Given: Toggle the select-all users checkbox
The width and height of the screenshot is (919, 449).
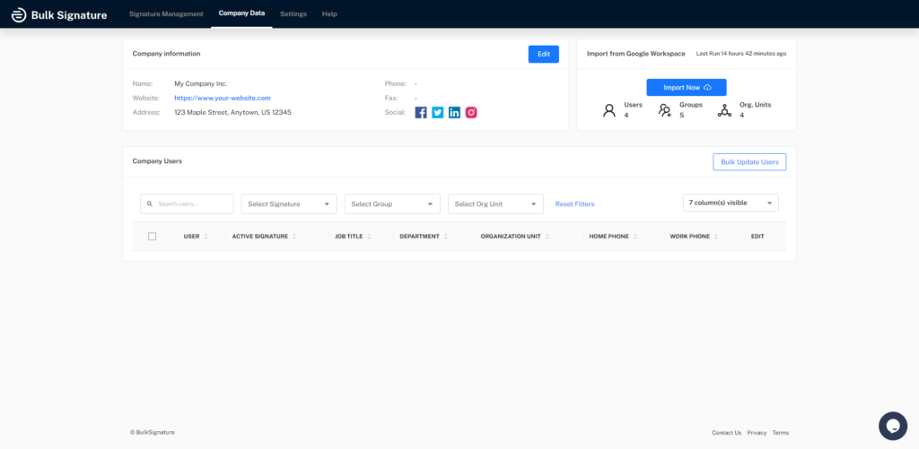Looking at the screenshot, I should [x=153, y=237].
